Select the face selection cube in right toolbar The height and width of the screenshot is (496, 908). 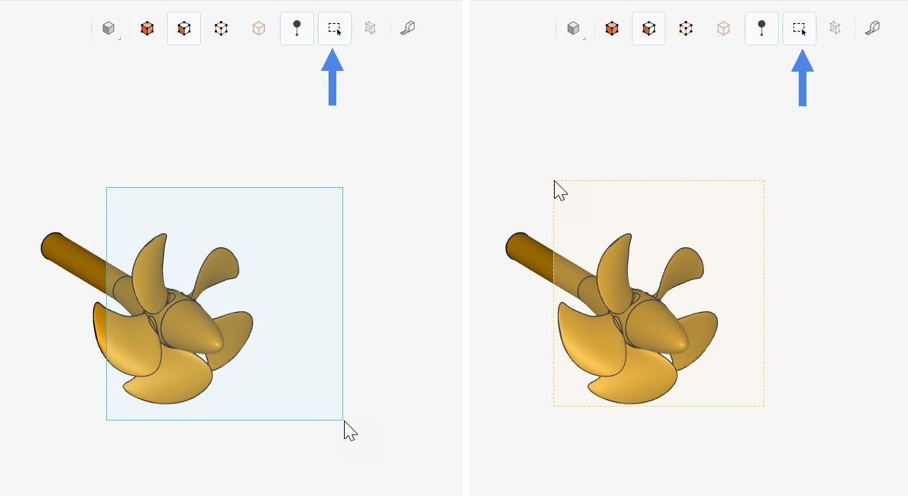[649, 28]
